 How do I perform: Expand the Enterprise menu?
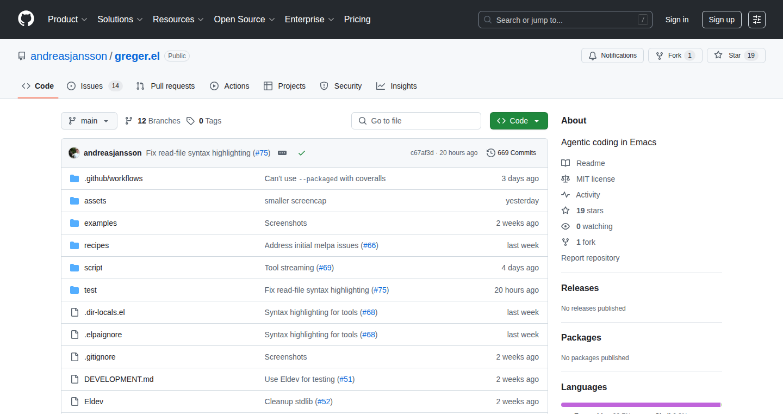tap(309, 20)
